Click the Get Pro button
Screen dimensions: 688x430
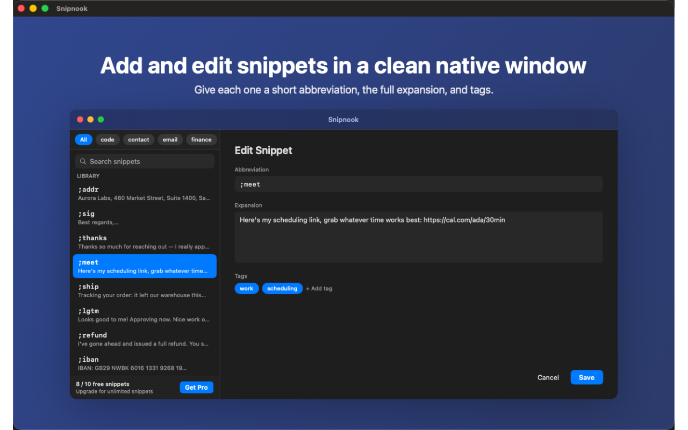pos(197,388)
